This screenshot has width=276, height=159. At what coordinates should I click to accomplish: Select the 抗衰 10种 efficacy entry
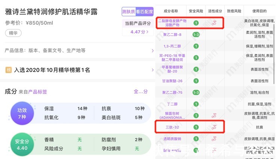(123, 108)
